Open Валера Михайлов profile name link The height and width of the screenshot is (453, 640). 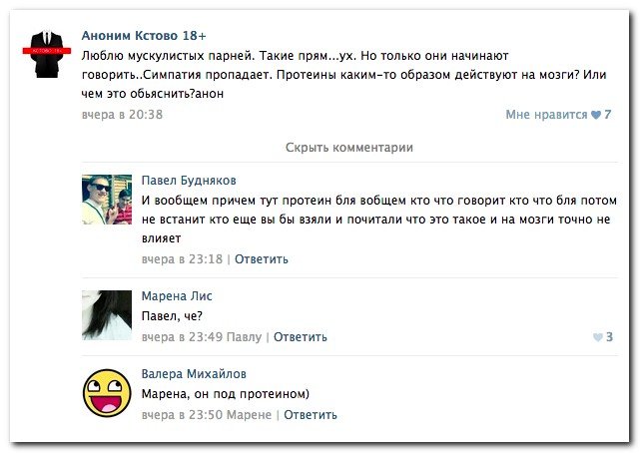[x=194, y=374]
